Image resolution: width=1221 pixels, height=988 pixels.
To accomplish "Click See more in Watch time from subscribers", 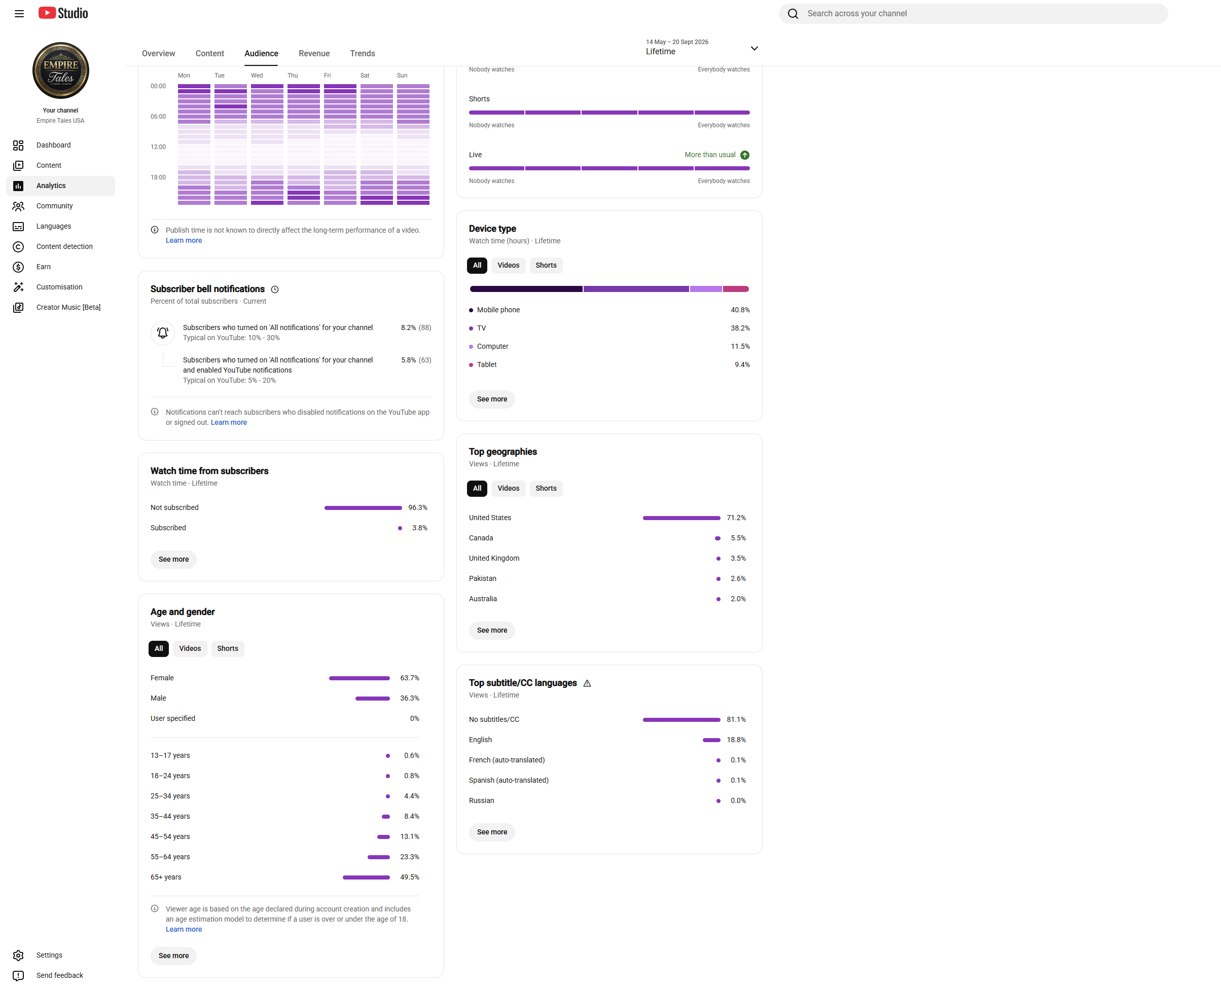I will click(x=173, y=560).
